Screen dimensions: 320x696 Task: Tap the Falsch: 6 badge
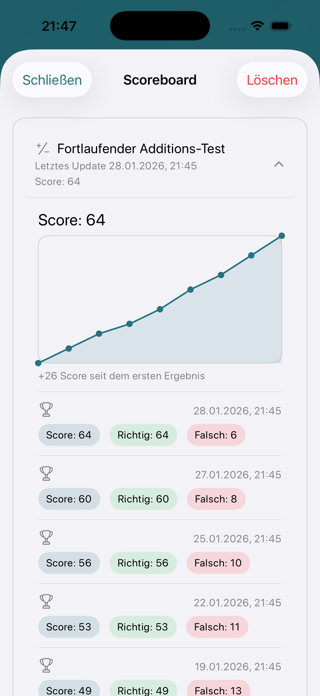(x=216, y=435)
